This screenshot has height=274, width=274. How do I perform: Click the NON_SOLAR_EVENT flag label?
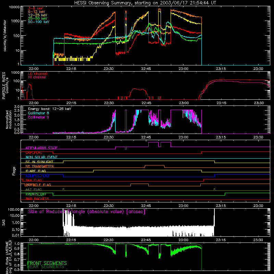point(41,157)
